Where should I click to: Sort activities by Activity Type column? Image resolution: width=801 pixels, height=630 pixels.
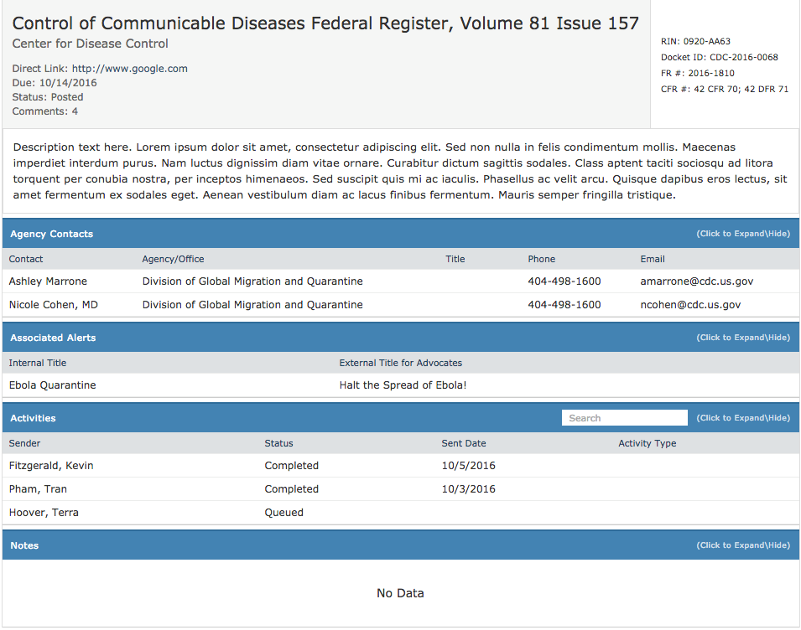pyautogui.click(x=648, y=443)
